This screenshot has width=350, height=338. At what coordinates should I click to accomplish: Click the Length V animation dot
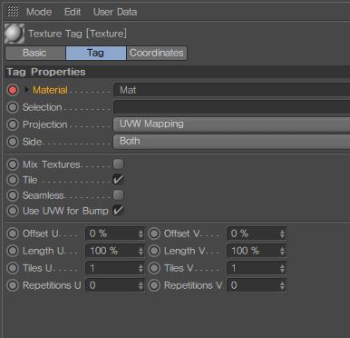(x=154, y=251)
